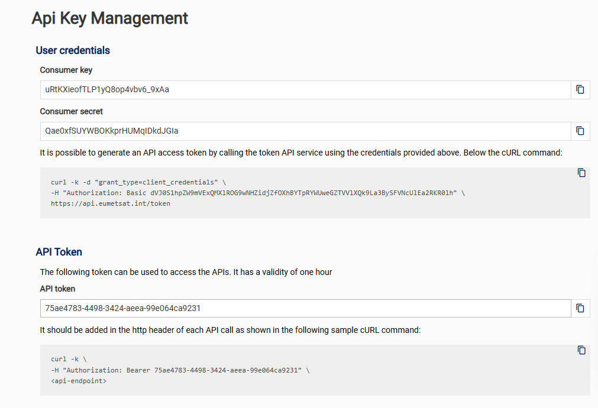Click the User credentials section heading
This screenshot has width=598, height=408.
point(73,50)
